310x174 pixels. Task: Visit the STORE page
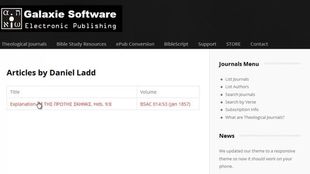pyautogui.click(x=233, y=44)
